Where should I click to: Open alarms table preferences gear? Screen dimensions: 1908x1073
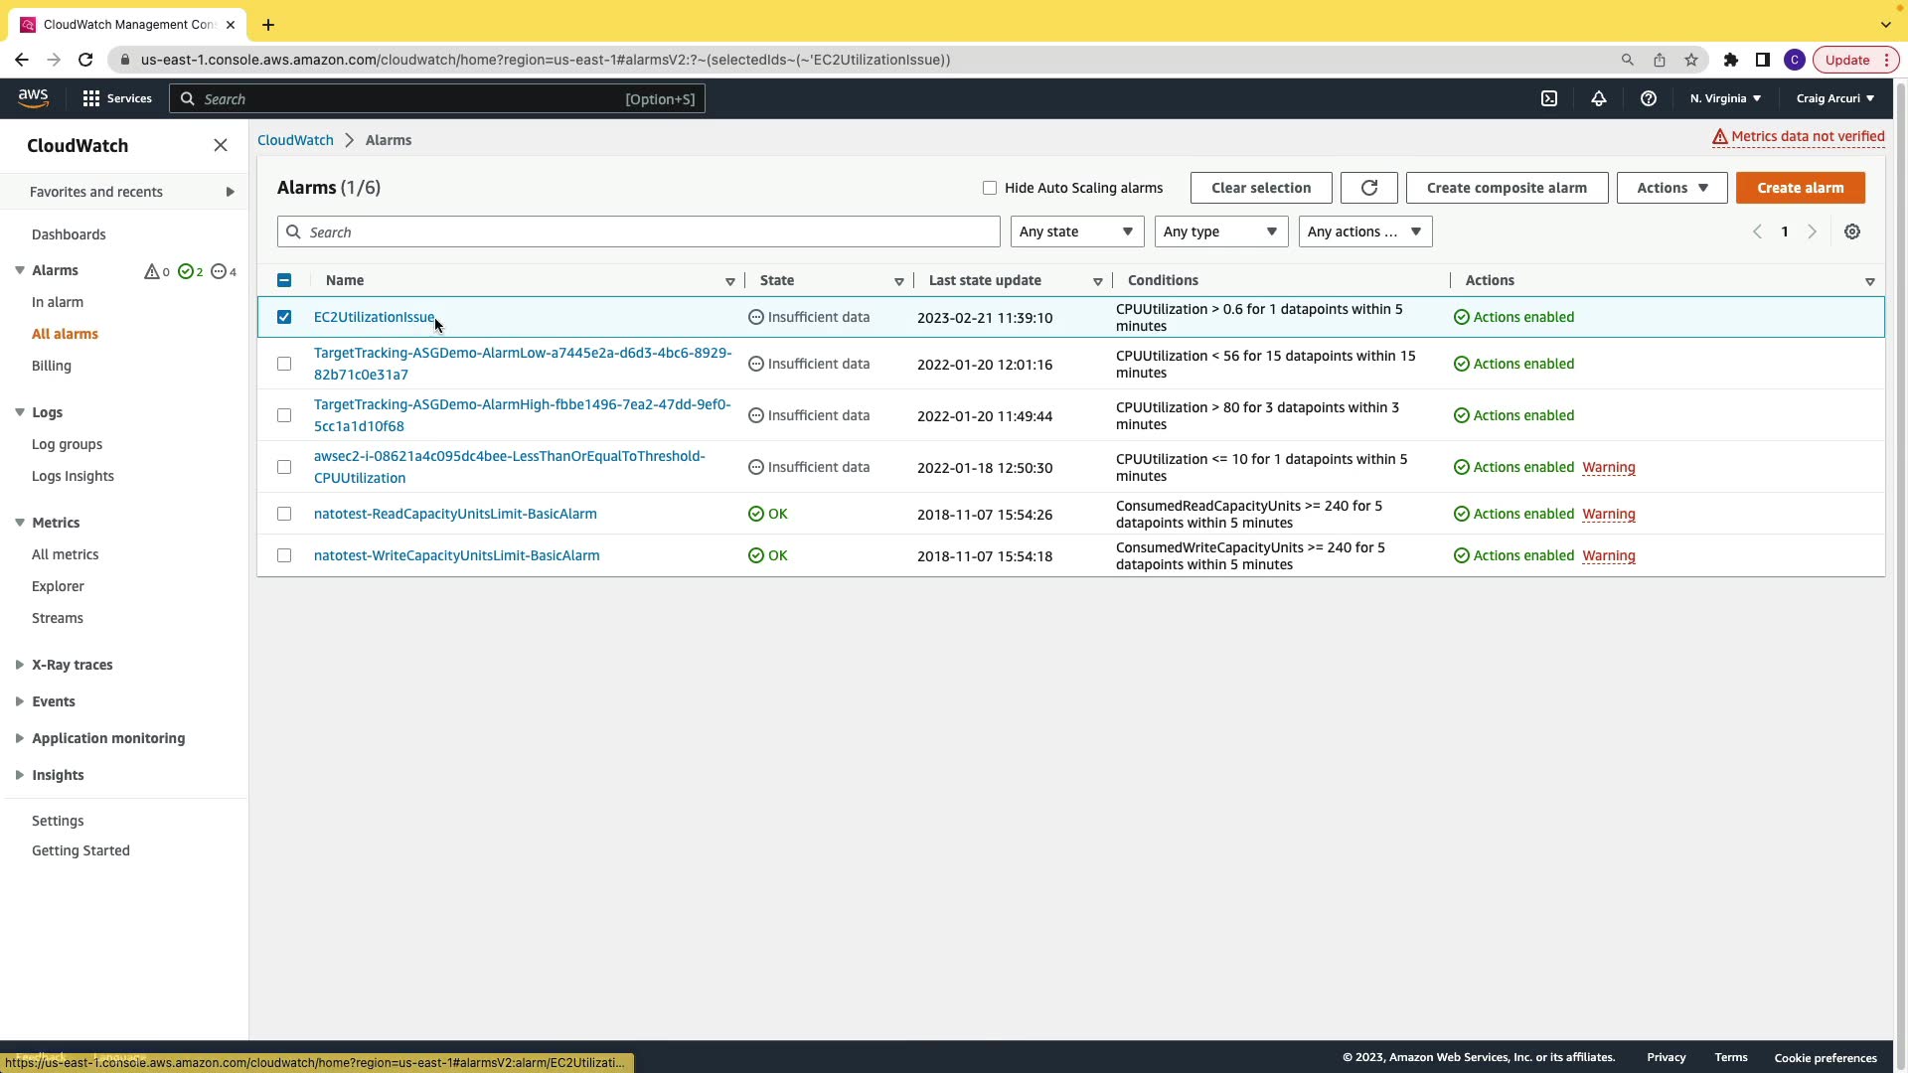click(1852, 231)
